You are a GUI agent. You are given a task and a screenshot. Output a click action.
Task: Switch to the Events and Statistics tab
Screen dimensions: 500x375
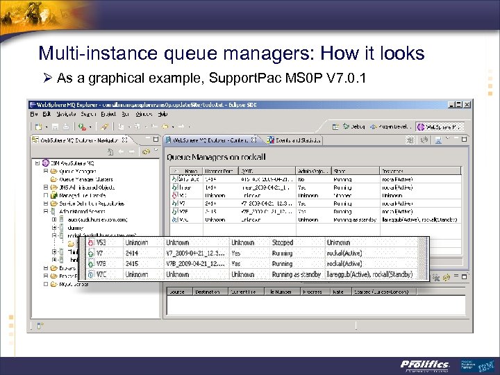point(294,140)
